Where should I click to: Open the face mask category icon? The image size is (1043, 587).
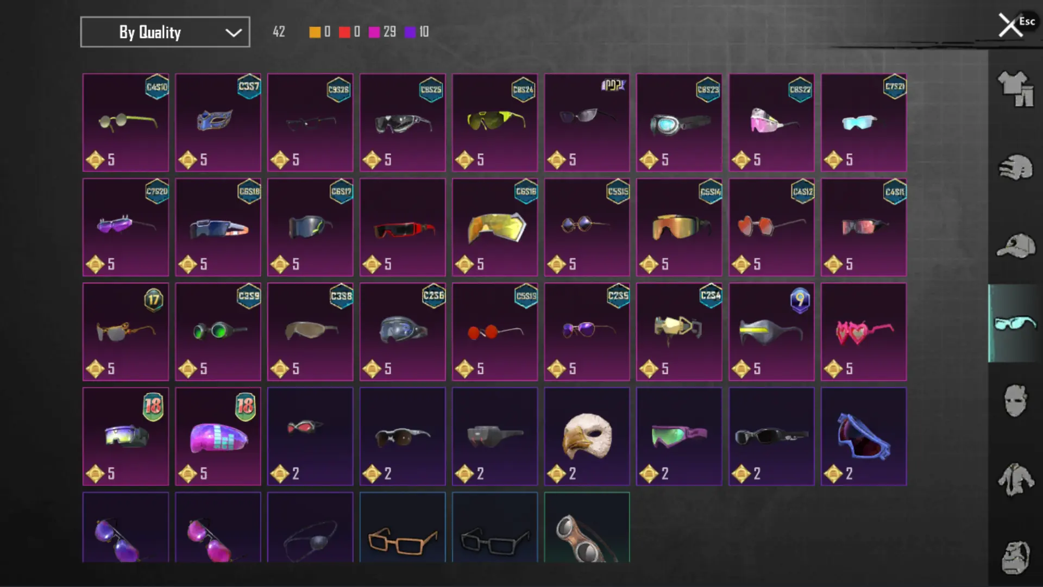[x=1015, y=401]
